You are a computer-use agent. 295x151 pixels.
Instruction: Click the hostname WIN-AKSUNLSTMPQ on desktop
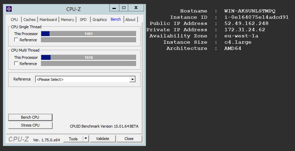[x=250, y=11]
